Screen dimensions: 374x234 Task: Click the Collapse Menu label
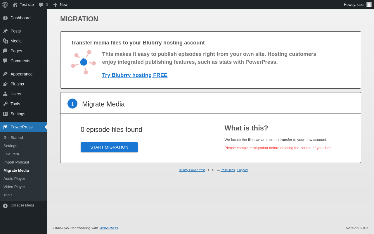22,205
